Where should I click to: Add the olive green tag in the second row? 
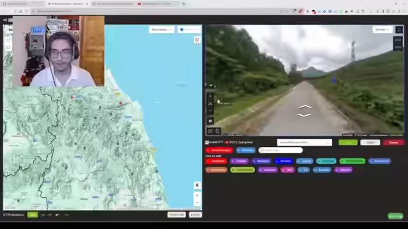(242, 170)
